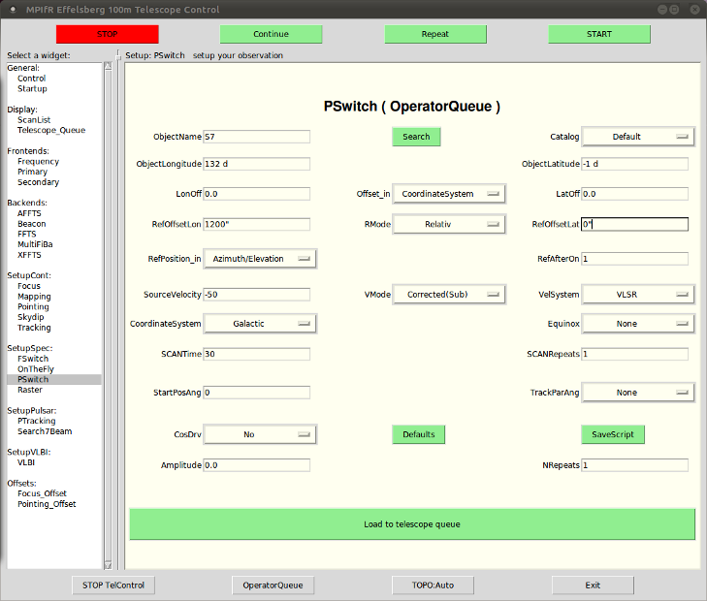The width and height of the screenshot is (707, 601).
Task: Click the STOP TelControl button
Action: coord(113,585)
